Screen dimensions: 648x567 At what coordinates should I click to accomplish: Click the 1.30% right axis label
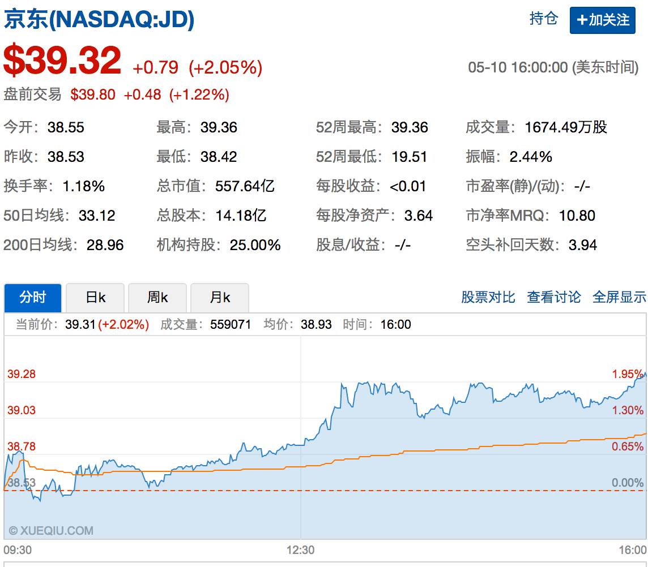[x=628, y=410]
